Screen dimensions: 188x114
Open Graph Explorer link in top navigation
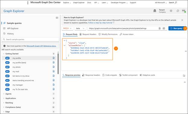point(79,2)
